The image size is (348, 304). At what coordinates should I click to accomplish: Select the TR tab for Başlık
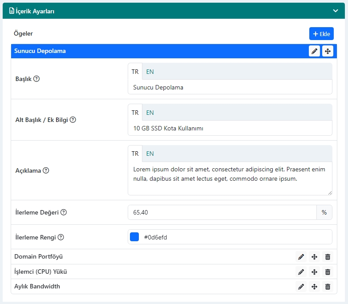tap(135, 72)
